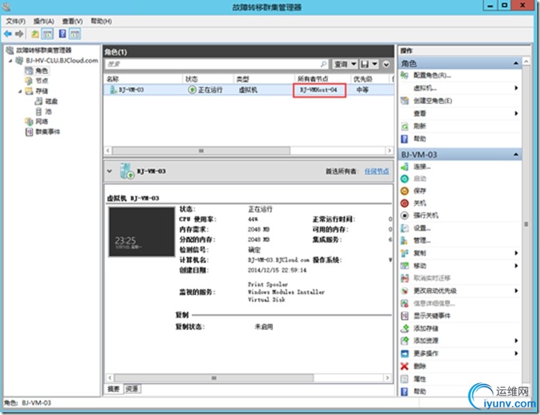The width and height of the screenshot is (540, 415).
Task: Click the blue help question-mark toolbar icon
Action: [62, 33]
